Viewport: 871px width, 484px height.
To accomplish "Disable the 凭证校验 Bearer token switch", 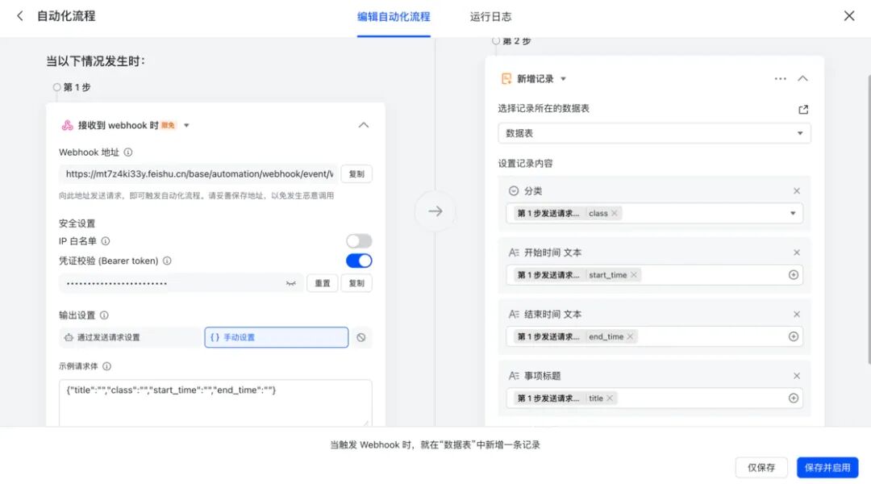I will pyautogui.click(x=359, y=261).
